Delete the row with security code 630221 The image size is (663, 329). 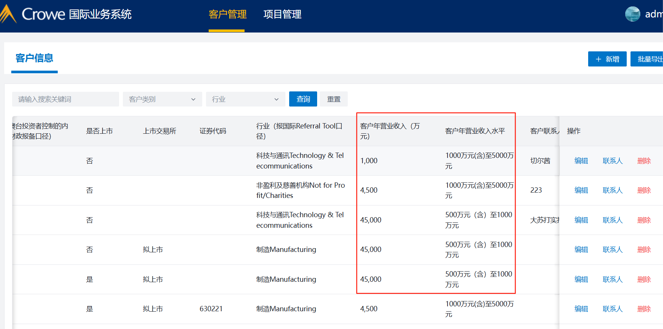pos(644,309)
